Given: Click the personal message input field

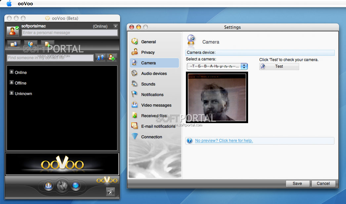Looking at the screenshot, I should pyautogui.click(x=70, y=33).
